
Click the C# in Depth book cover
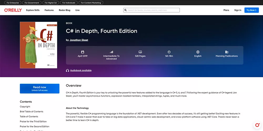[x=39, y=45]
